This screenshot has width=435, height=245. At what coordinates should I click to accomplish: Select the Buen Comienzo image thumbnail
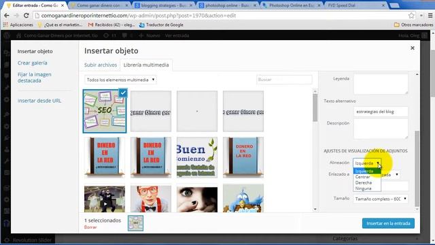coord(197,157)
